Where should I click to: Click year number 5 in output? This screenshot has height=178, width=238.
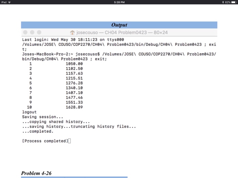(31, 83)
